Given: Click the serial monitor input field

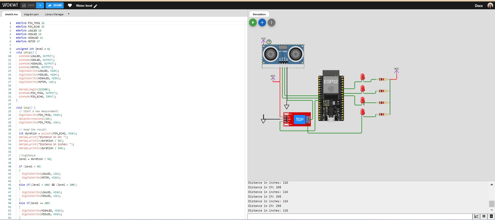Looking at the screenshot, I should click(x=360, y=216).
